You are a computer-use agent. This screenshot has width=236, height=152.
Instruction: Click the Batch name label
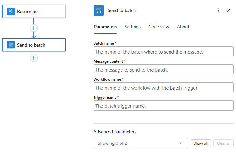[104, 43]
